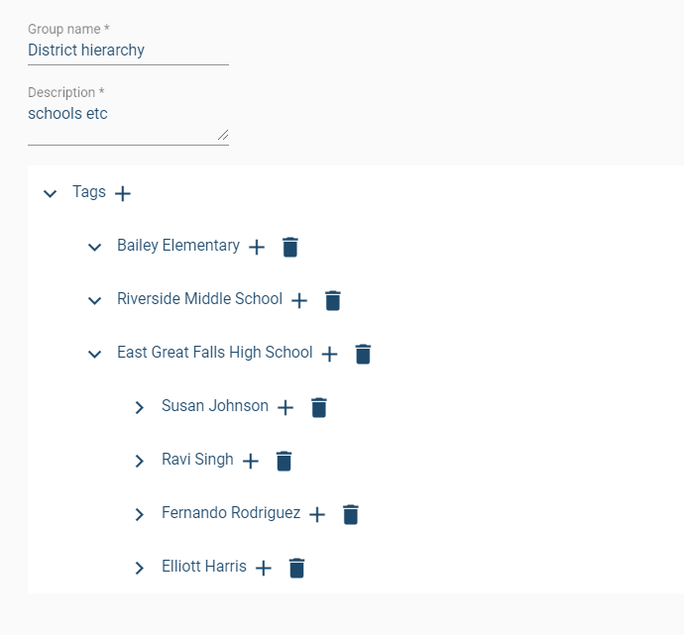
Task: Select the Fernando Rodriguez tree item
Action: click(230, 513)
